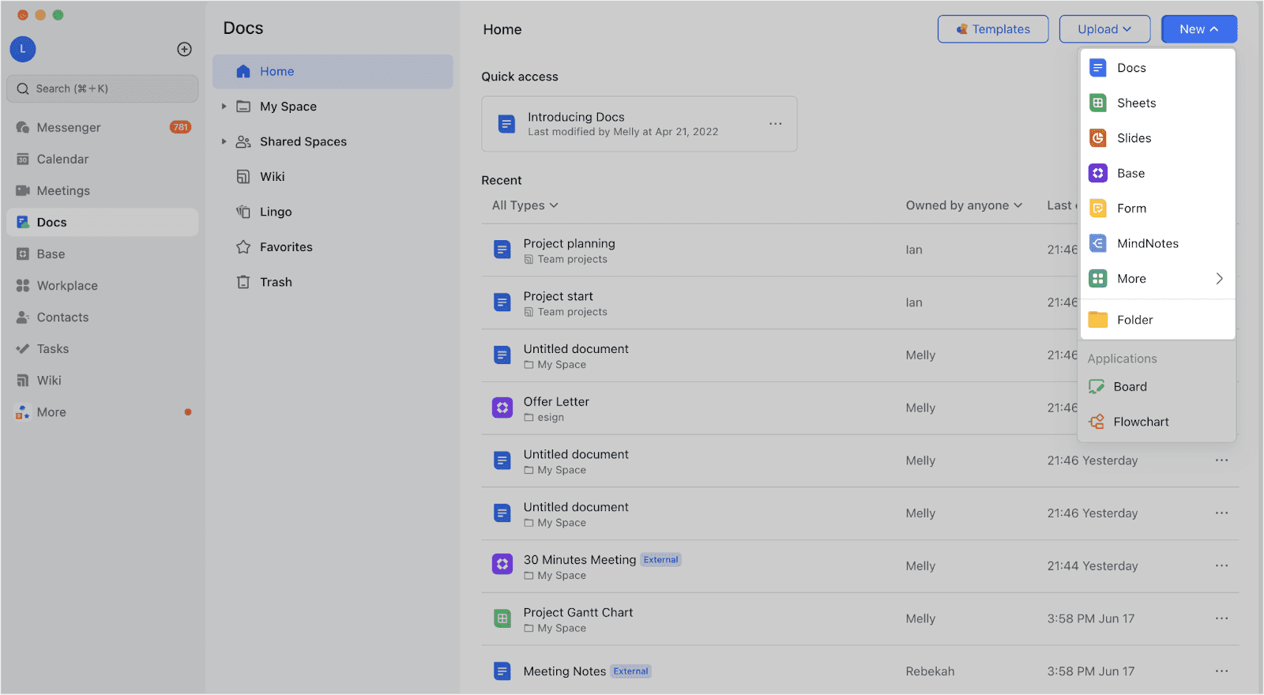Open Messenger from the left sidebar
Viewport: 1264px width, 695px height.
tap(69, 127)
